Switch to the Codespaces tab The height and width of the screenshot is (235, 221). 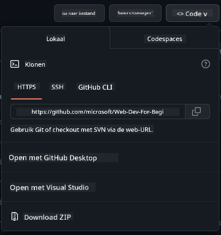point(164,39)
